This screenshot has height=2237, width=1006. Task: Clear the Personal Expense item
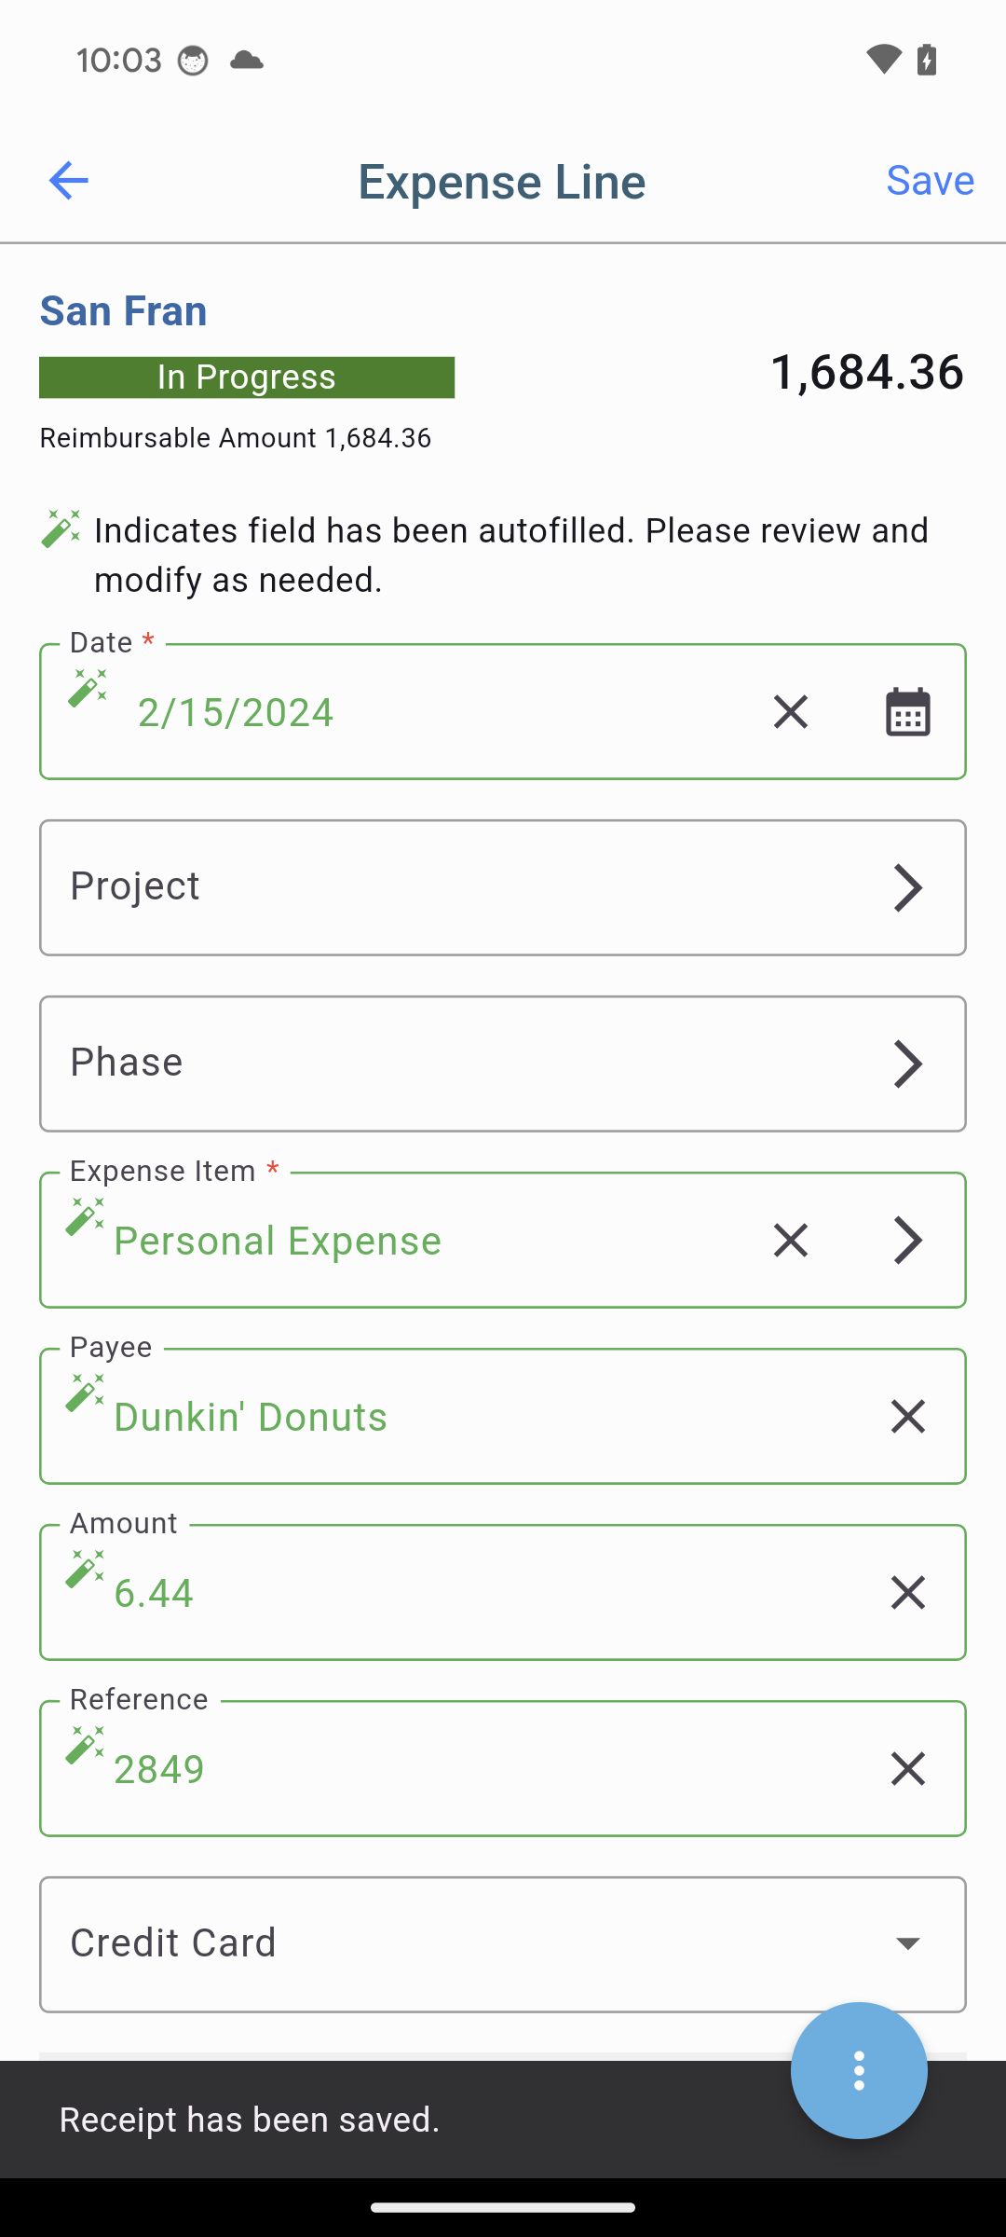pyautogui.click(x=790, y=1241)
